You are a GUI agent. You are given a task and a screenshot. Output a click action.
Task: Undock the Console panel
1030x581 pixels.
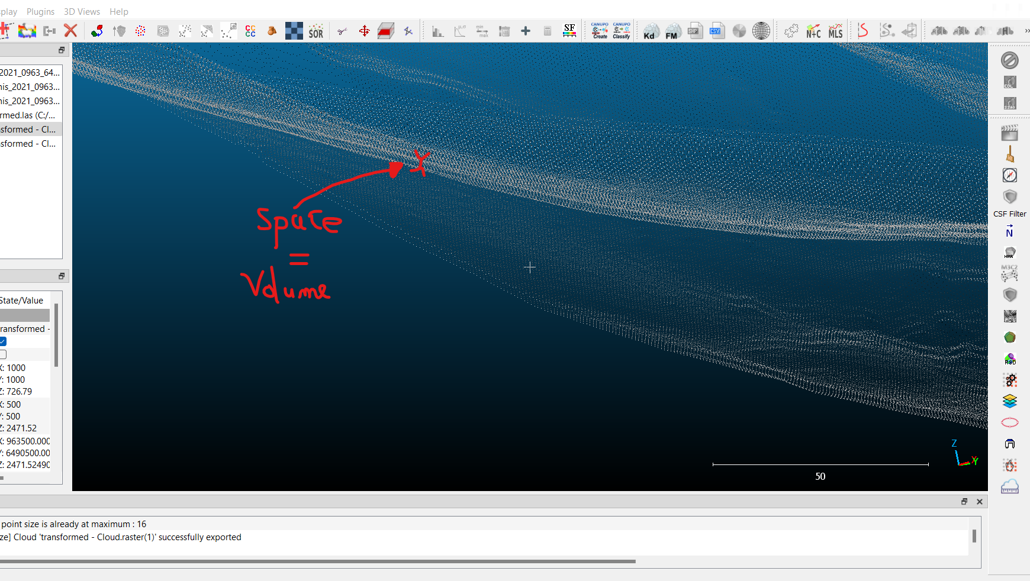[x=964, y=502]
